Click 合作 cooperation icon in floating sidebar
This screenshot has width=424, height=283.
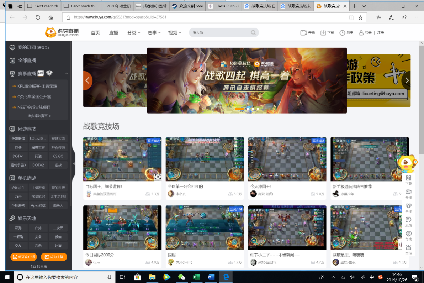(408, 206)
